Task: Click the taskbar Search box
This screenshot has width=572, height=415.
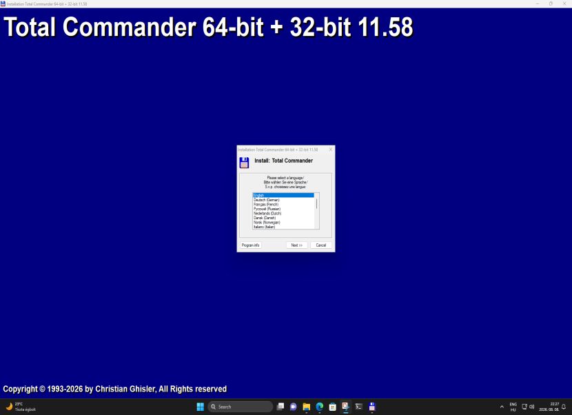Action: [x=241, y=407]
